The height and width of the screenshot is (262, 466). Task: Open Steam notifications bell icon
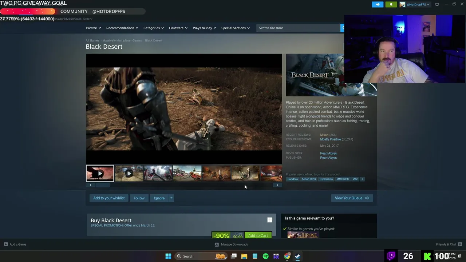[x=391, y=4]
